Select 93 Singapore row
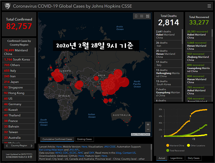The image size is (215, 163). (x=18, y=87)
